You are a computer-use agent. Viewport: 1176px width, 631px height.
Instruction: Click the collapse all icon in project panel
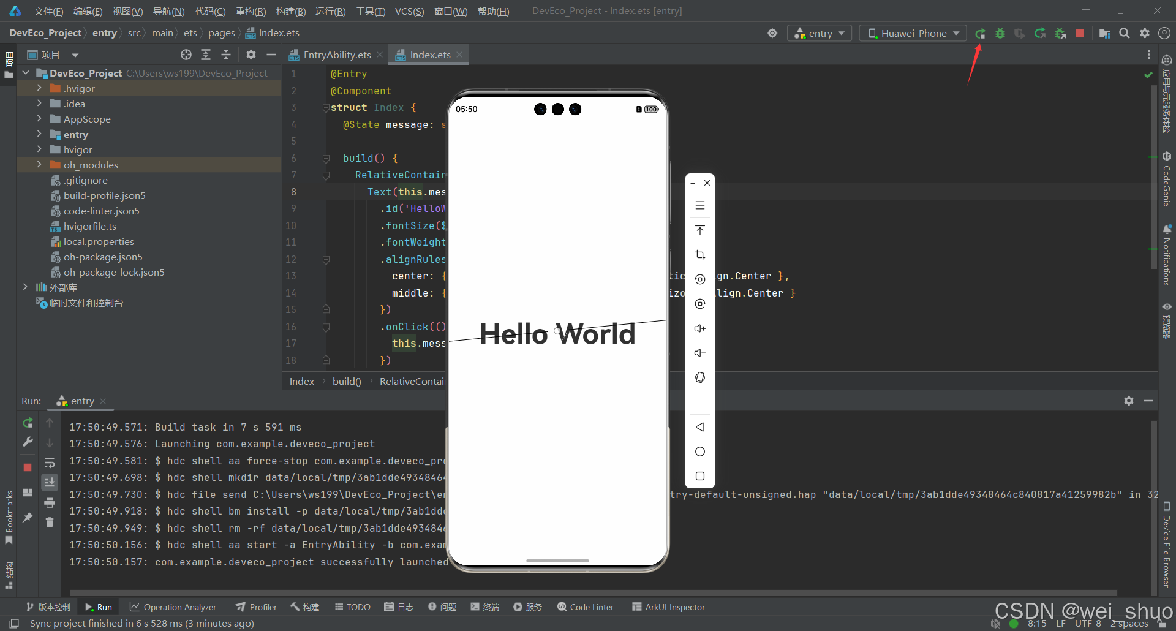tap(226, 55)
